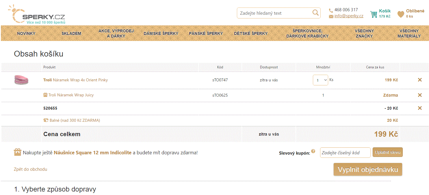Focus the discount coupon code field
429x195 pixels.
345,153
